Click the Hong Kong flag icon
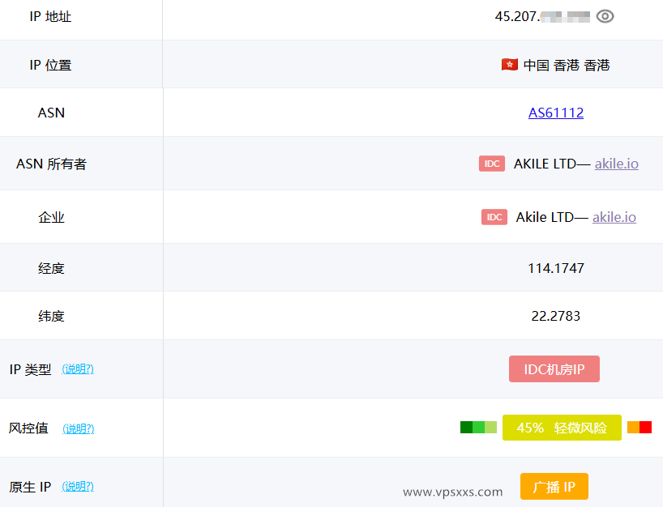The height and width of the screenshot is (507, 663). point(509,65)
